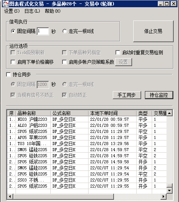Click DF_多空日K in the NI03 row
This screenshot has width=179, height=202.
tap(64, 119)
